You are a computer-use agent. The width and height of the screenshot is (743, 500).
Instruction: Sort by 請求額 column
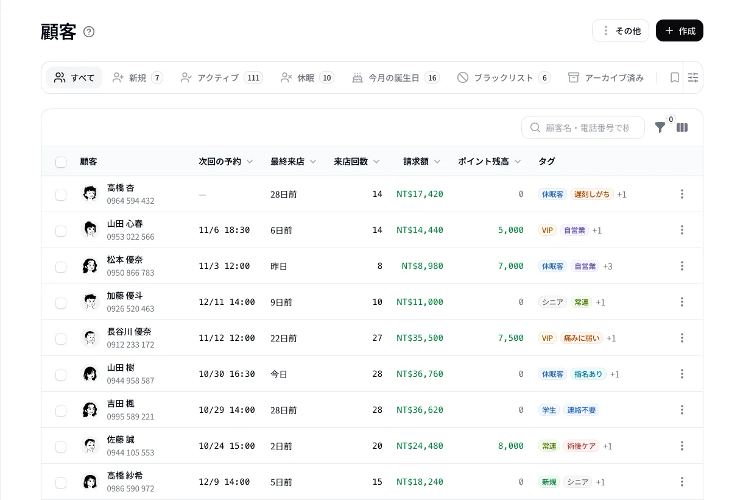[422, 162]
